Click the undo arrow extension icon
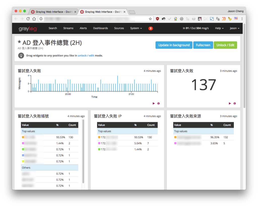The image size is (258, 207). [x=163, y=19]
